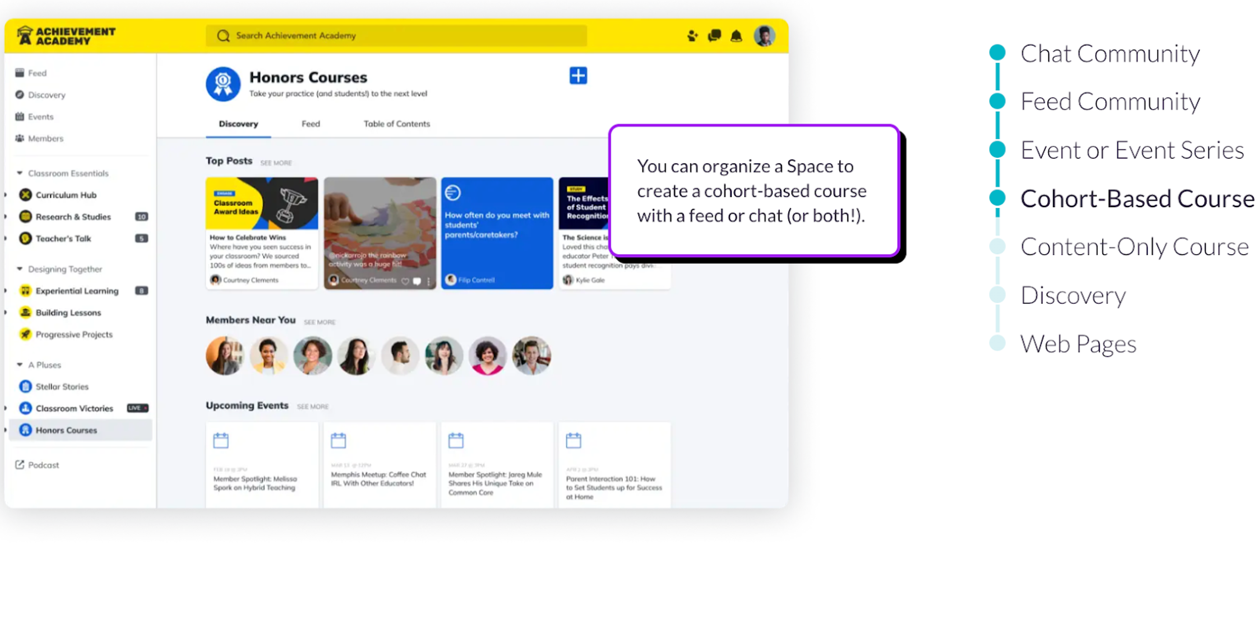The height and width of the screenshot is (618, 1256).
Task: Click the Honors Courses ribbon badge icon
Action: 223,84
